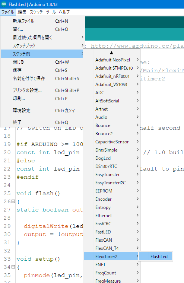Choose 印刷... menu entry
This screenshot has height=283, width=184.
point(42,99)
